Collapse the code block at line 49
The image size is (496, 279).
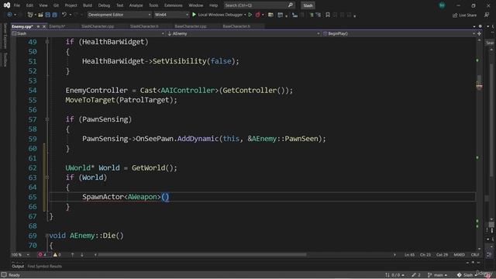tap(47, 41)
